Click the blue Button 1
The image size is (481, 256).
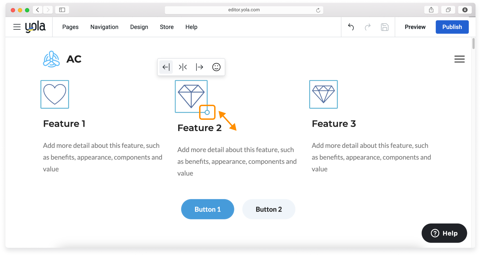tap(207, 209)
